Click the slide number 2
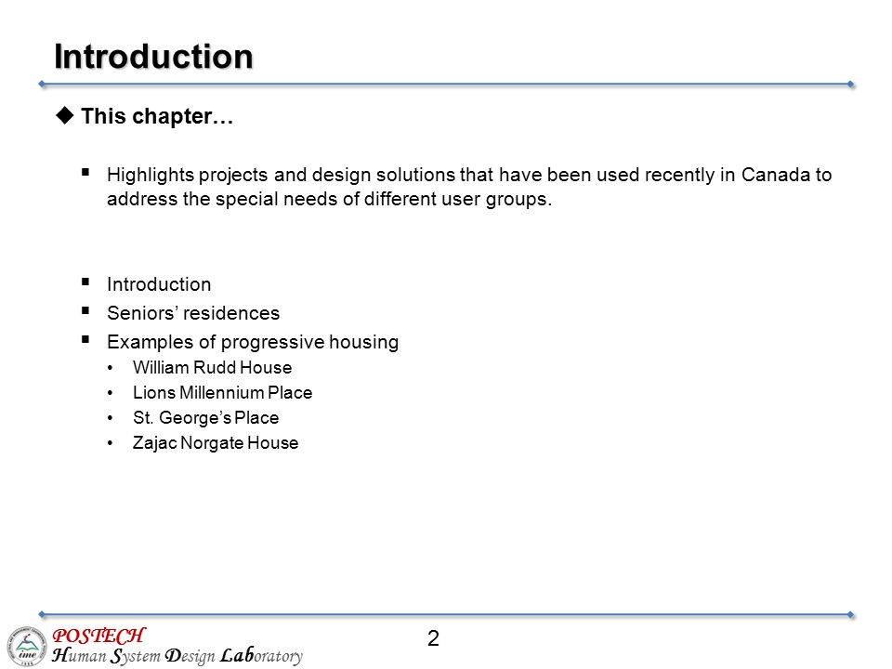This screenshot has height=669, width=892. click(x=433, y=638)
